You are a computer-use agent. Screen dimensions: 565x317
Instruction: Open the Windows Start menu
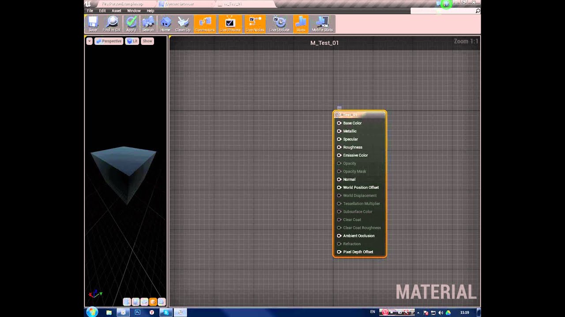point(92,312)
